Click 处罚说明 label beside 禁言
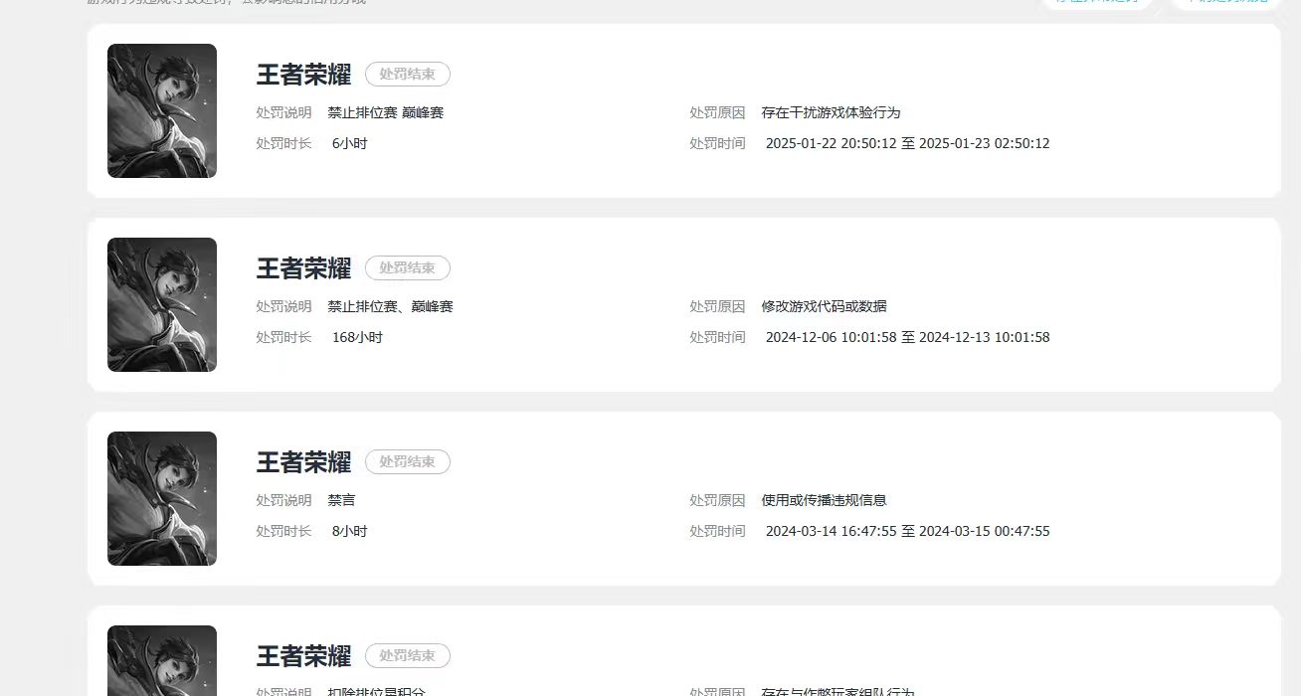The width and height of the screenshot is (1301, 696). (x=284, y=500)
